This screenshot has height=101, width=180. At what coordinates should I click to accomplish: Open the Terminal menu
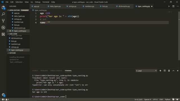point(46,2)
